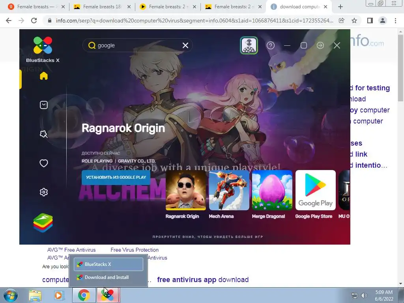
Task: Open the Free Virus Protection link
Action: [x=135, y=250]
